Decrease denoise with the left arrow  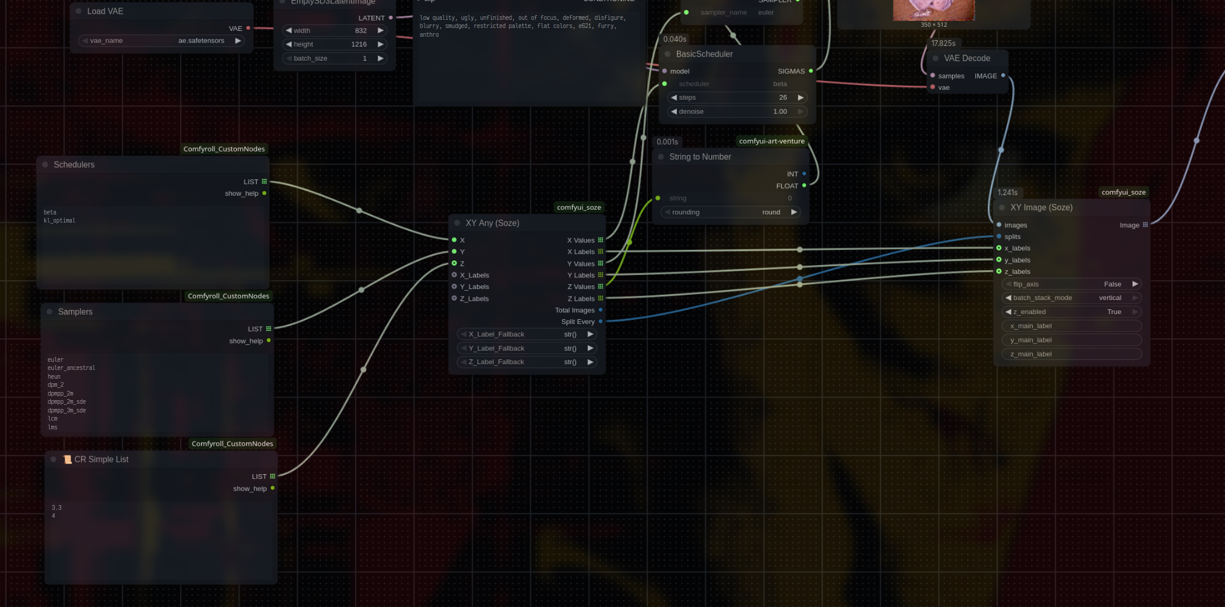tap(674, 111)
